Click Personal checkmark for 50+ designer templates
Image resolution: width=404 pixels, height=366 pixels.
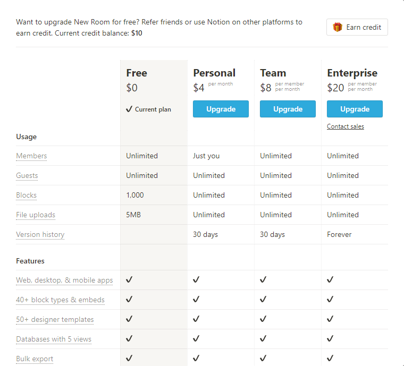(x=196, y=319)
